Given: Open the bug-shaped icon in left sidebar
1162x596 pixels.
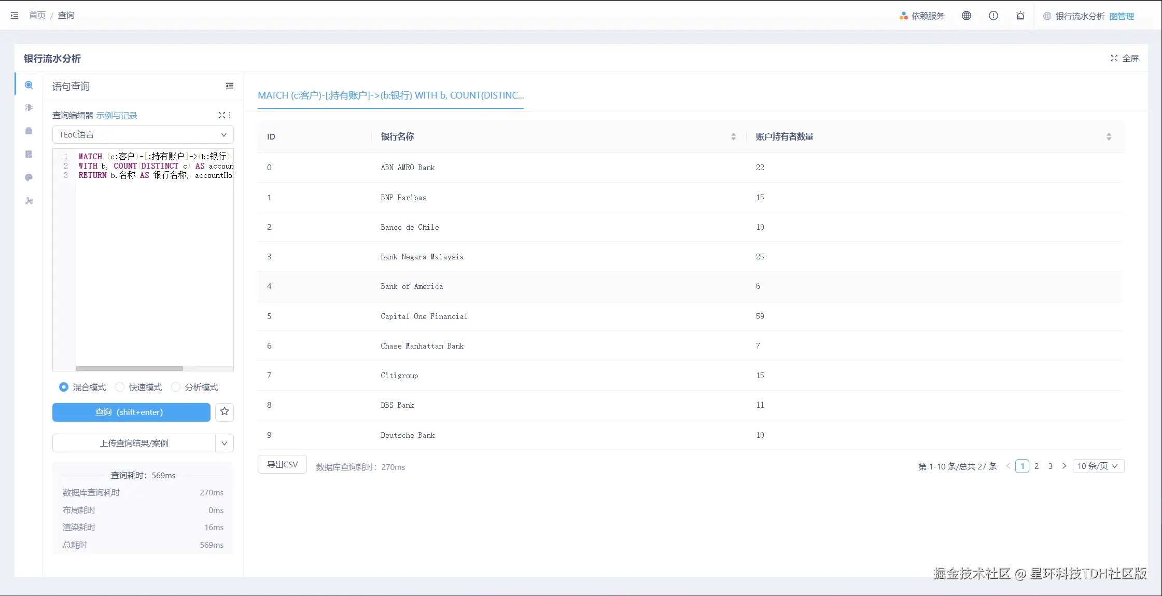Looking at the screenshot, I should coord(29,107).
